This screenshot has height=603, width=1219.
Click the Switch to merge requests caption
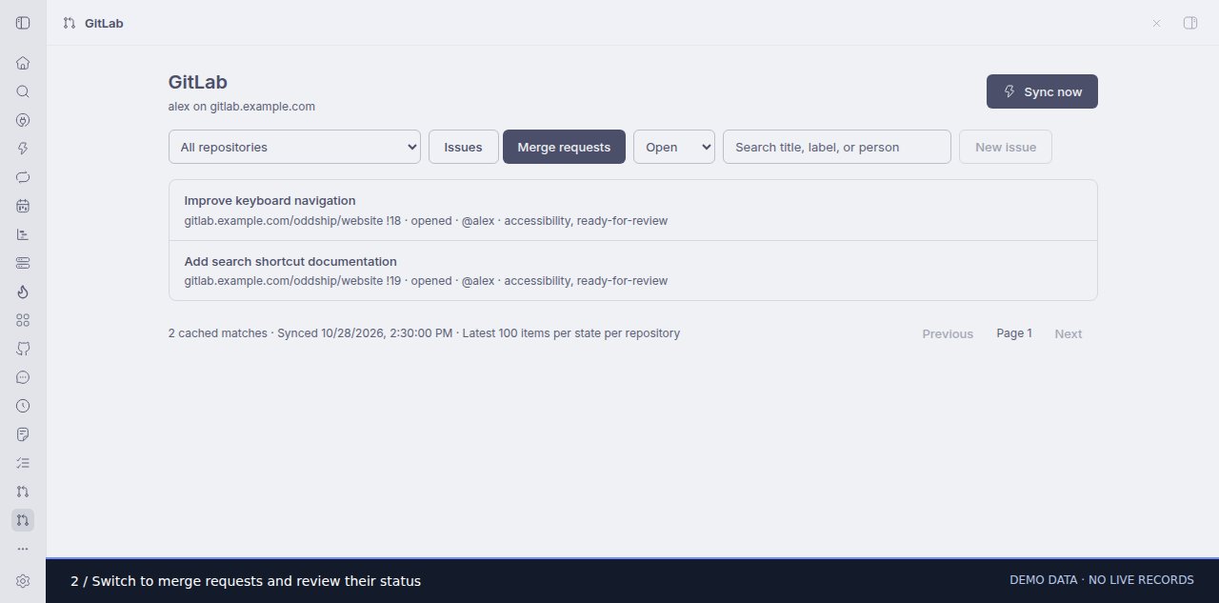pos(246,581)
